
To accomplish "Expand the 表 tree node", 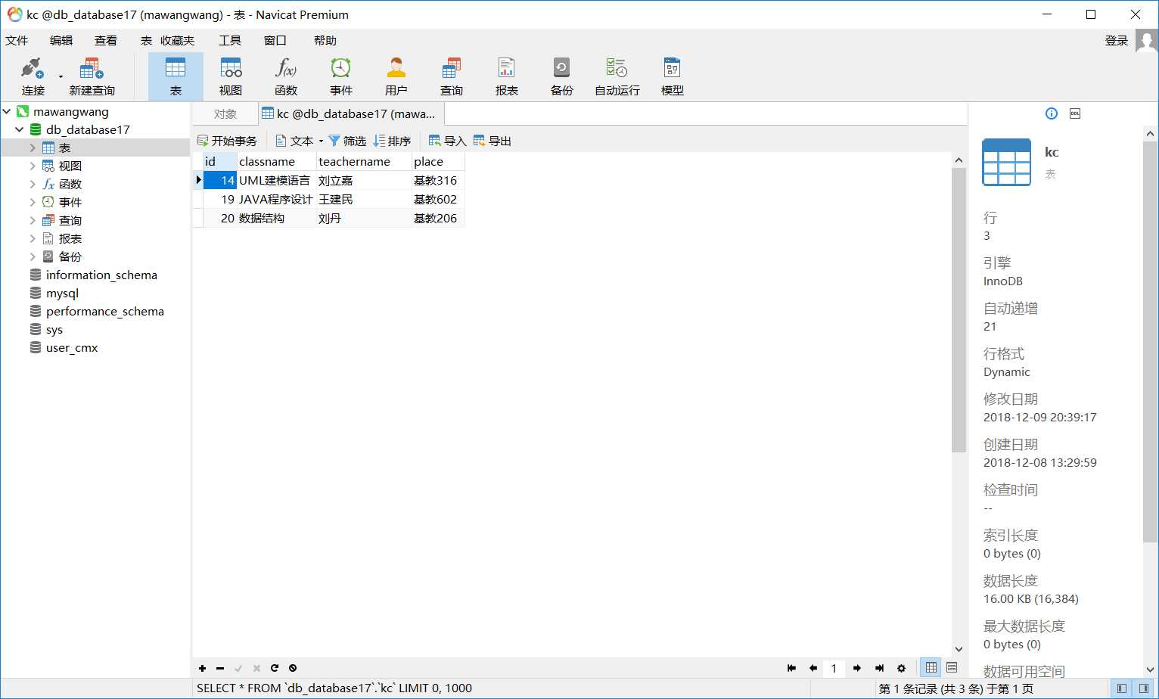I will pos(33,148).
